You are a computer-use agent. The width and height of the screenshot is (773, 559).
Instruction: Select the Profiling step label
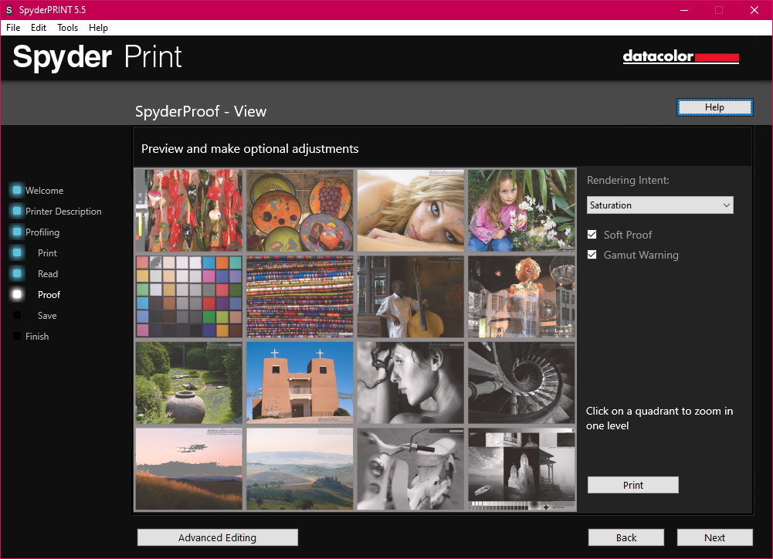click(42, 232)
